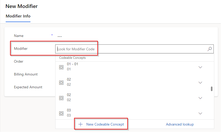Click the empty Name field value

tap(60, 36)
